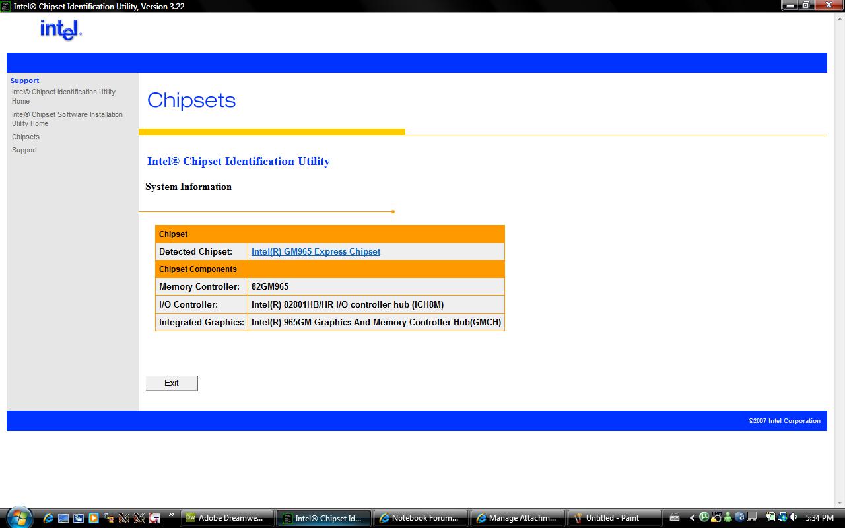Click the Chipsets page heading
The height and width of the screenshot is (528, 845).
pyautogui.click(x=191, y=100)
